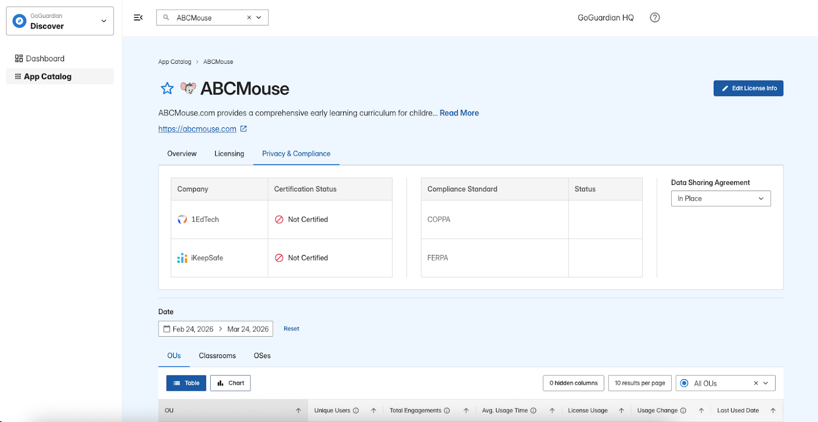818x422 pixels.
Task: Open the Licensing tab
Action: [229, 154]
